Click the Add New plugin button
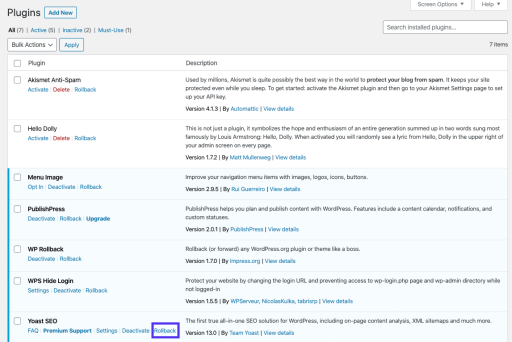The image size is (512, 342). click(x=60, y=12)
